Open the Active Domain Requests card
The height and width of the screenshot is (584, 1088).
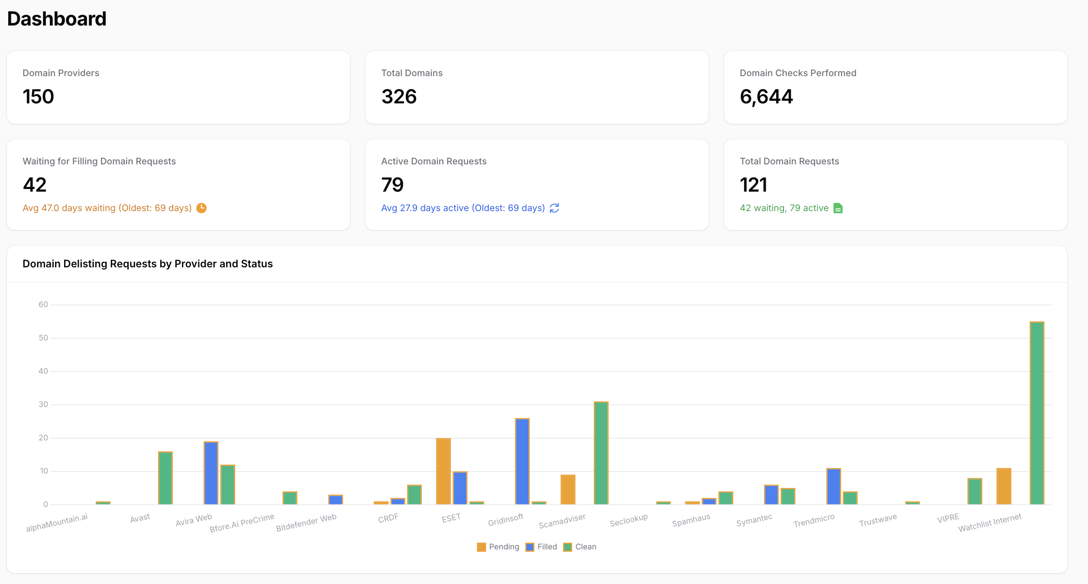[537, 185]
